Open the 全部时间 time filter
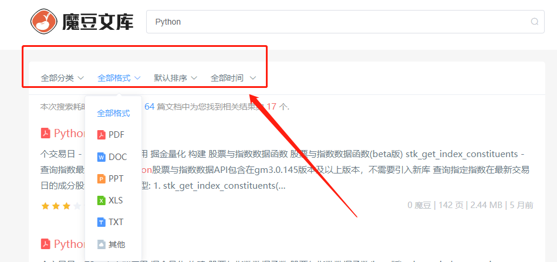Screen dimensions: 557x262 233,78
